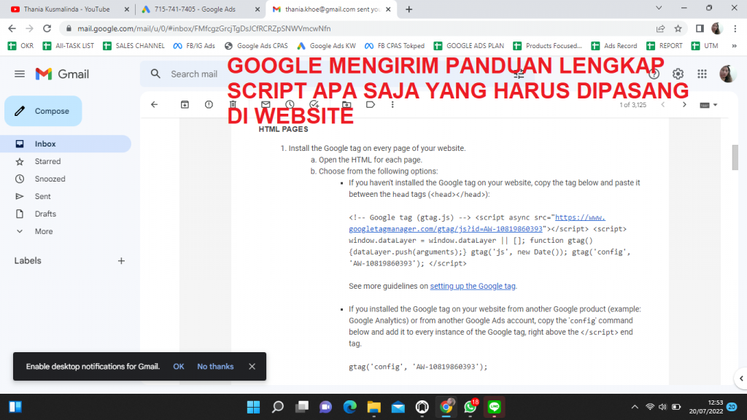Click OK to enable desktop notifications
Viewport: 747px width, 420px height.
[178, 366]
